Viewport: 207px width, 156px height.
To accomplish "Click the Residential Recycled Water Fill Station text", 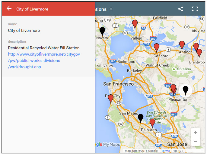I will coord(44,48).
